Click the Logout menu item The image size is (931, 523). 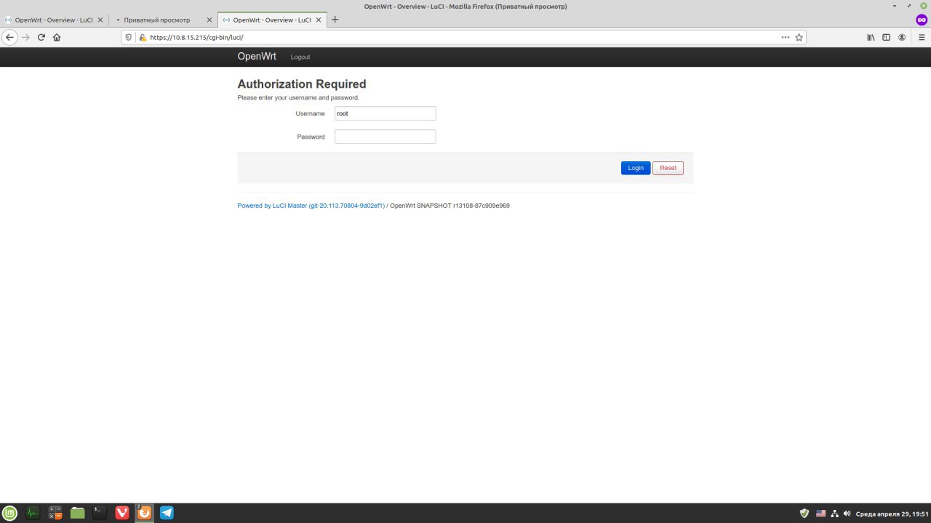point(300,57)
